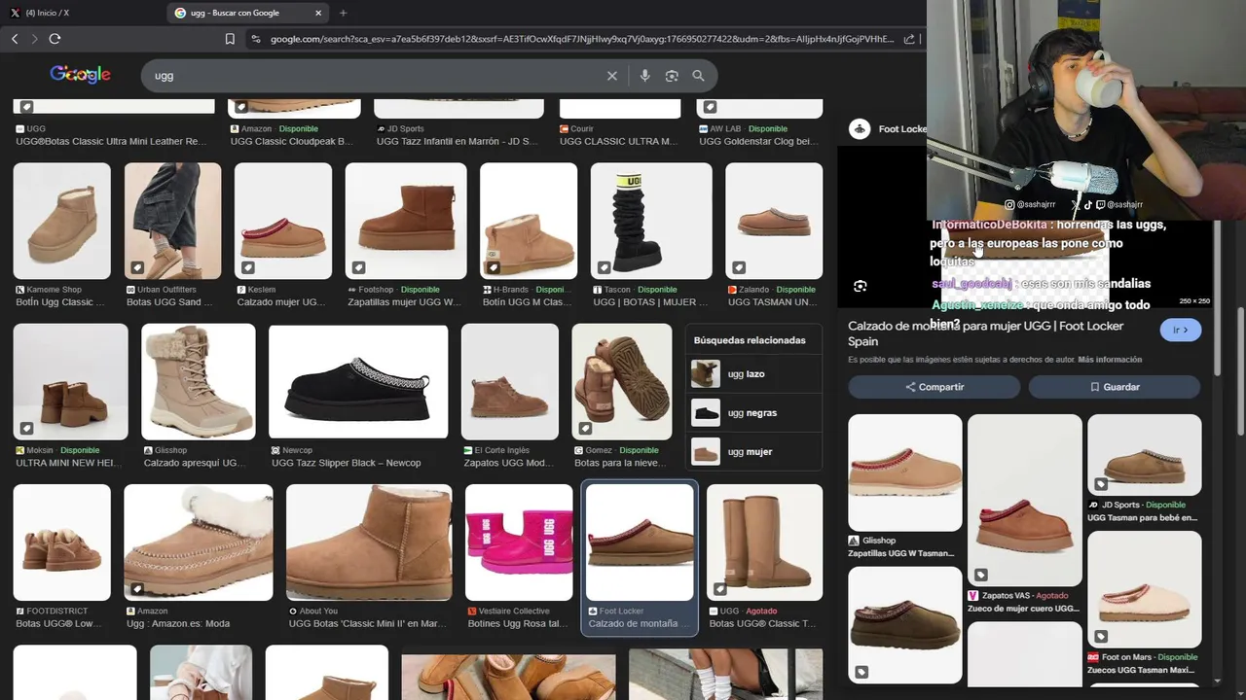Viewport: 1246px width, 700px height.
Task: Submit search with the magnifier icon
Action: [698, 76]
